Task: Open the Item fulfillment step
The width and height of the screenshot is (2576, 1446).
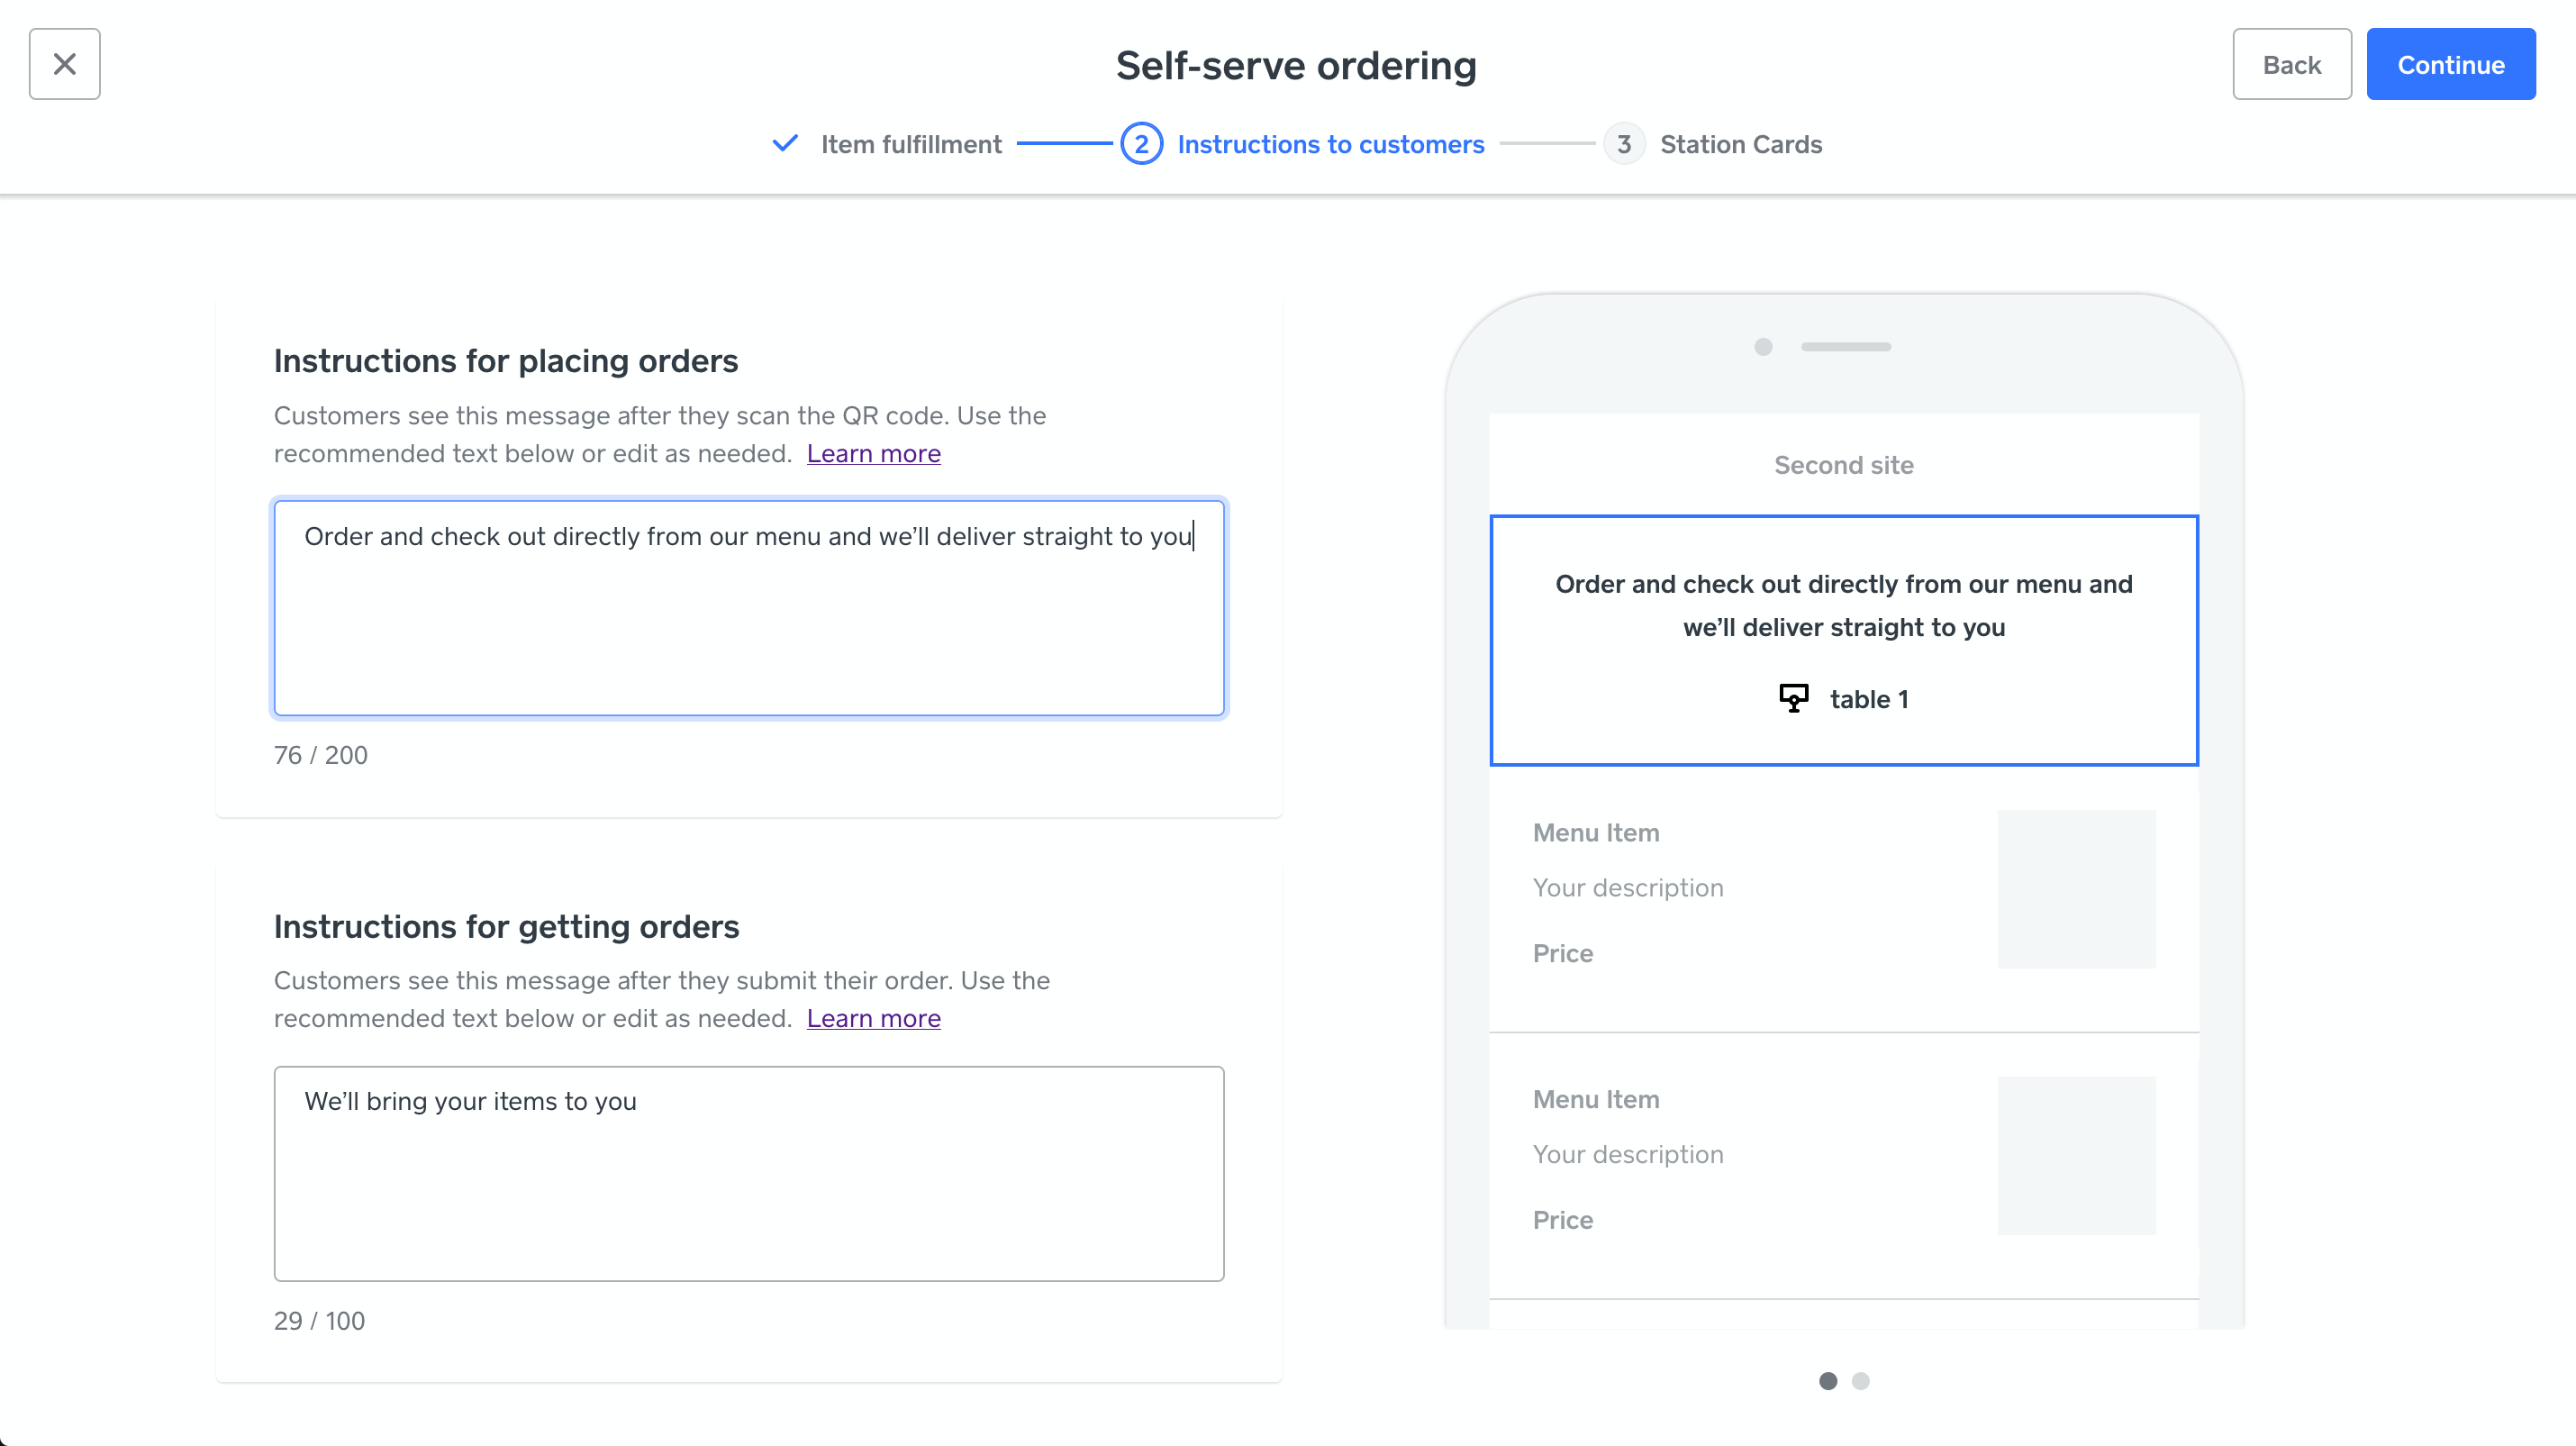Action: (x=910, y=144)
